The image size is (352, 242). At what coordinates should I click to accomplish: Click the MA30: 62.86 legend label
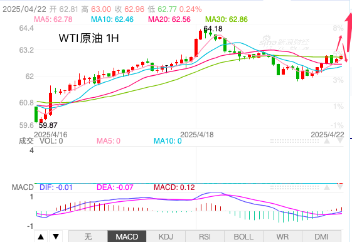(227, 19)
